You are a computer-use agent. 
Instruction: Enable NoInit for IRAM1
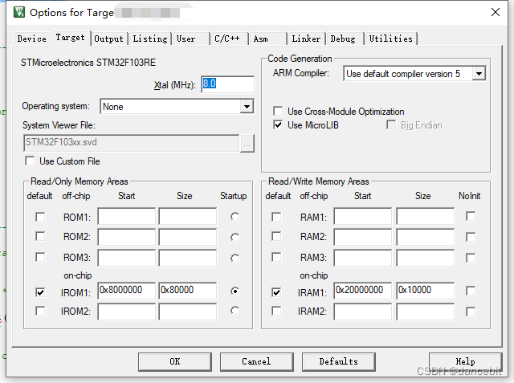tap(471, 291)
